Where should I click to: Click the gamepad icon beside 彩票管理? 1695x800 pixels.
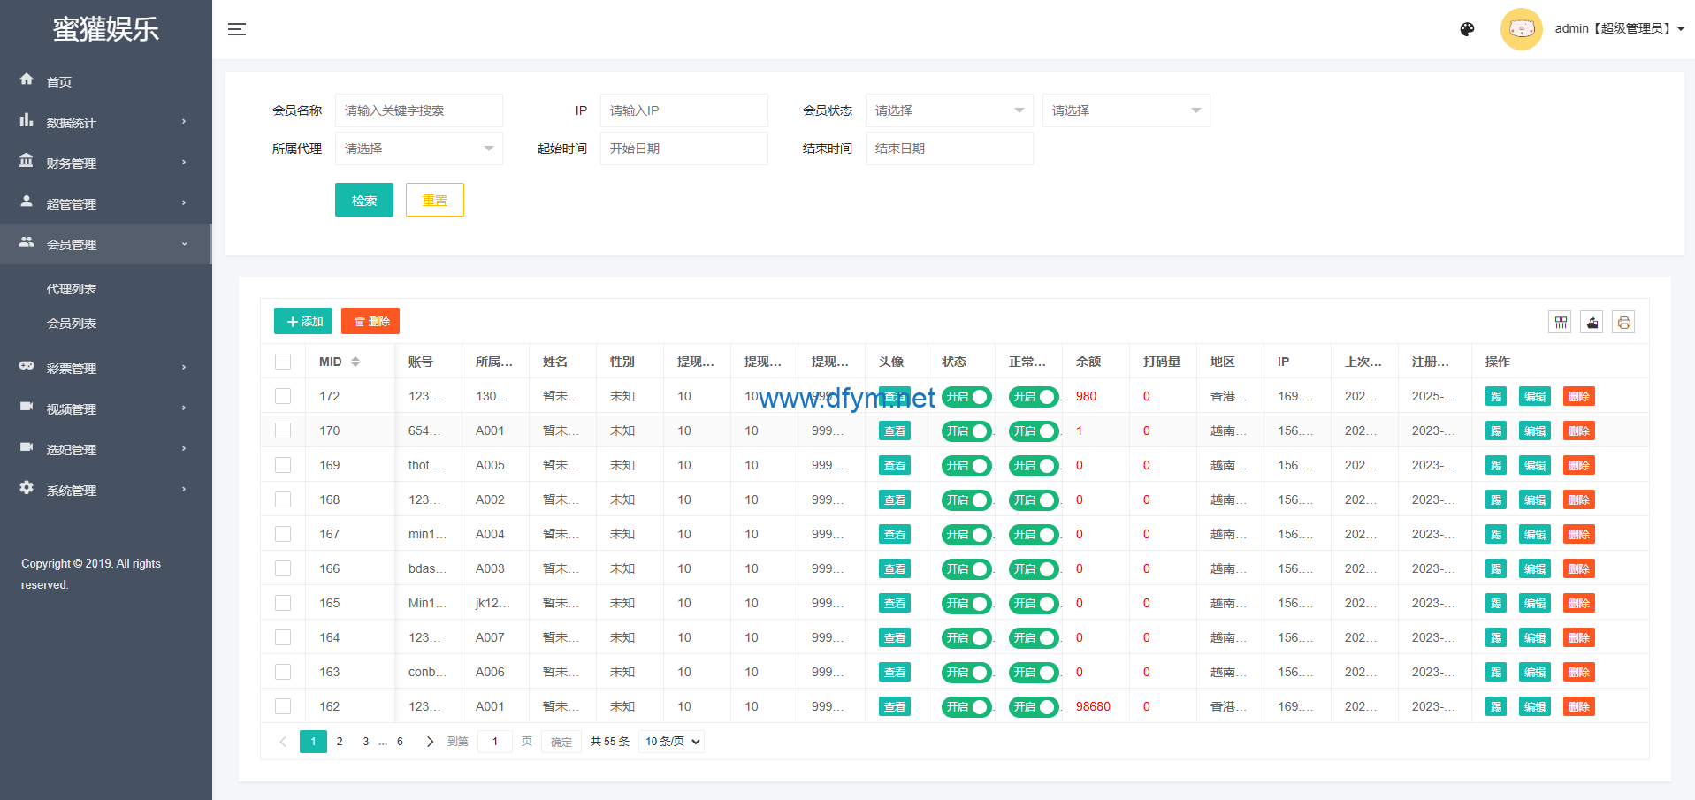(x=27, y=366)
